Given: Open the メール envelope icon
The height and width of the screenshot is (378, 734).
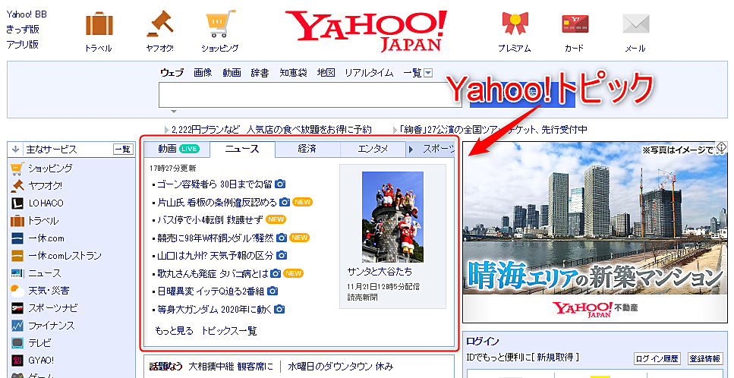Looking at the screenshot, I should pos(635,24).
